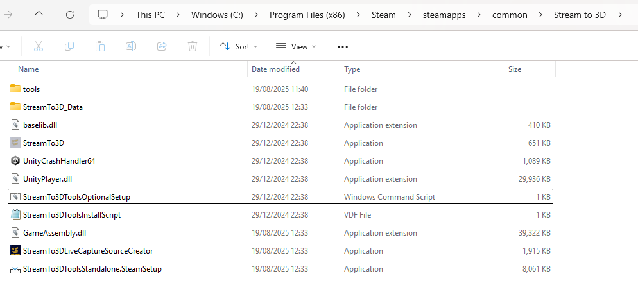
Task: Click the forward navigation arrow
Action: point(8,15)
